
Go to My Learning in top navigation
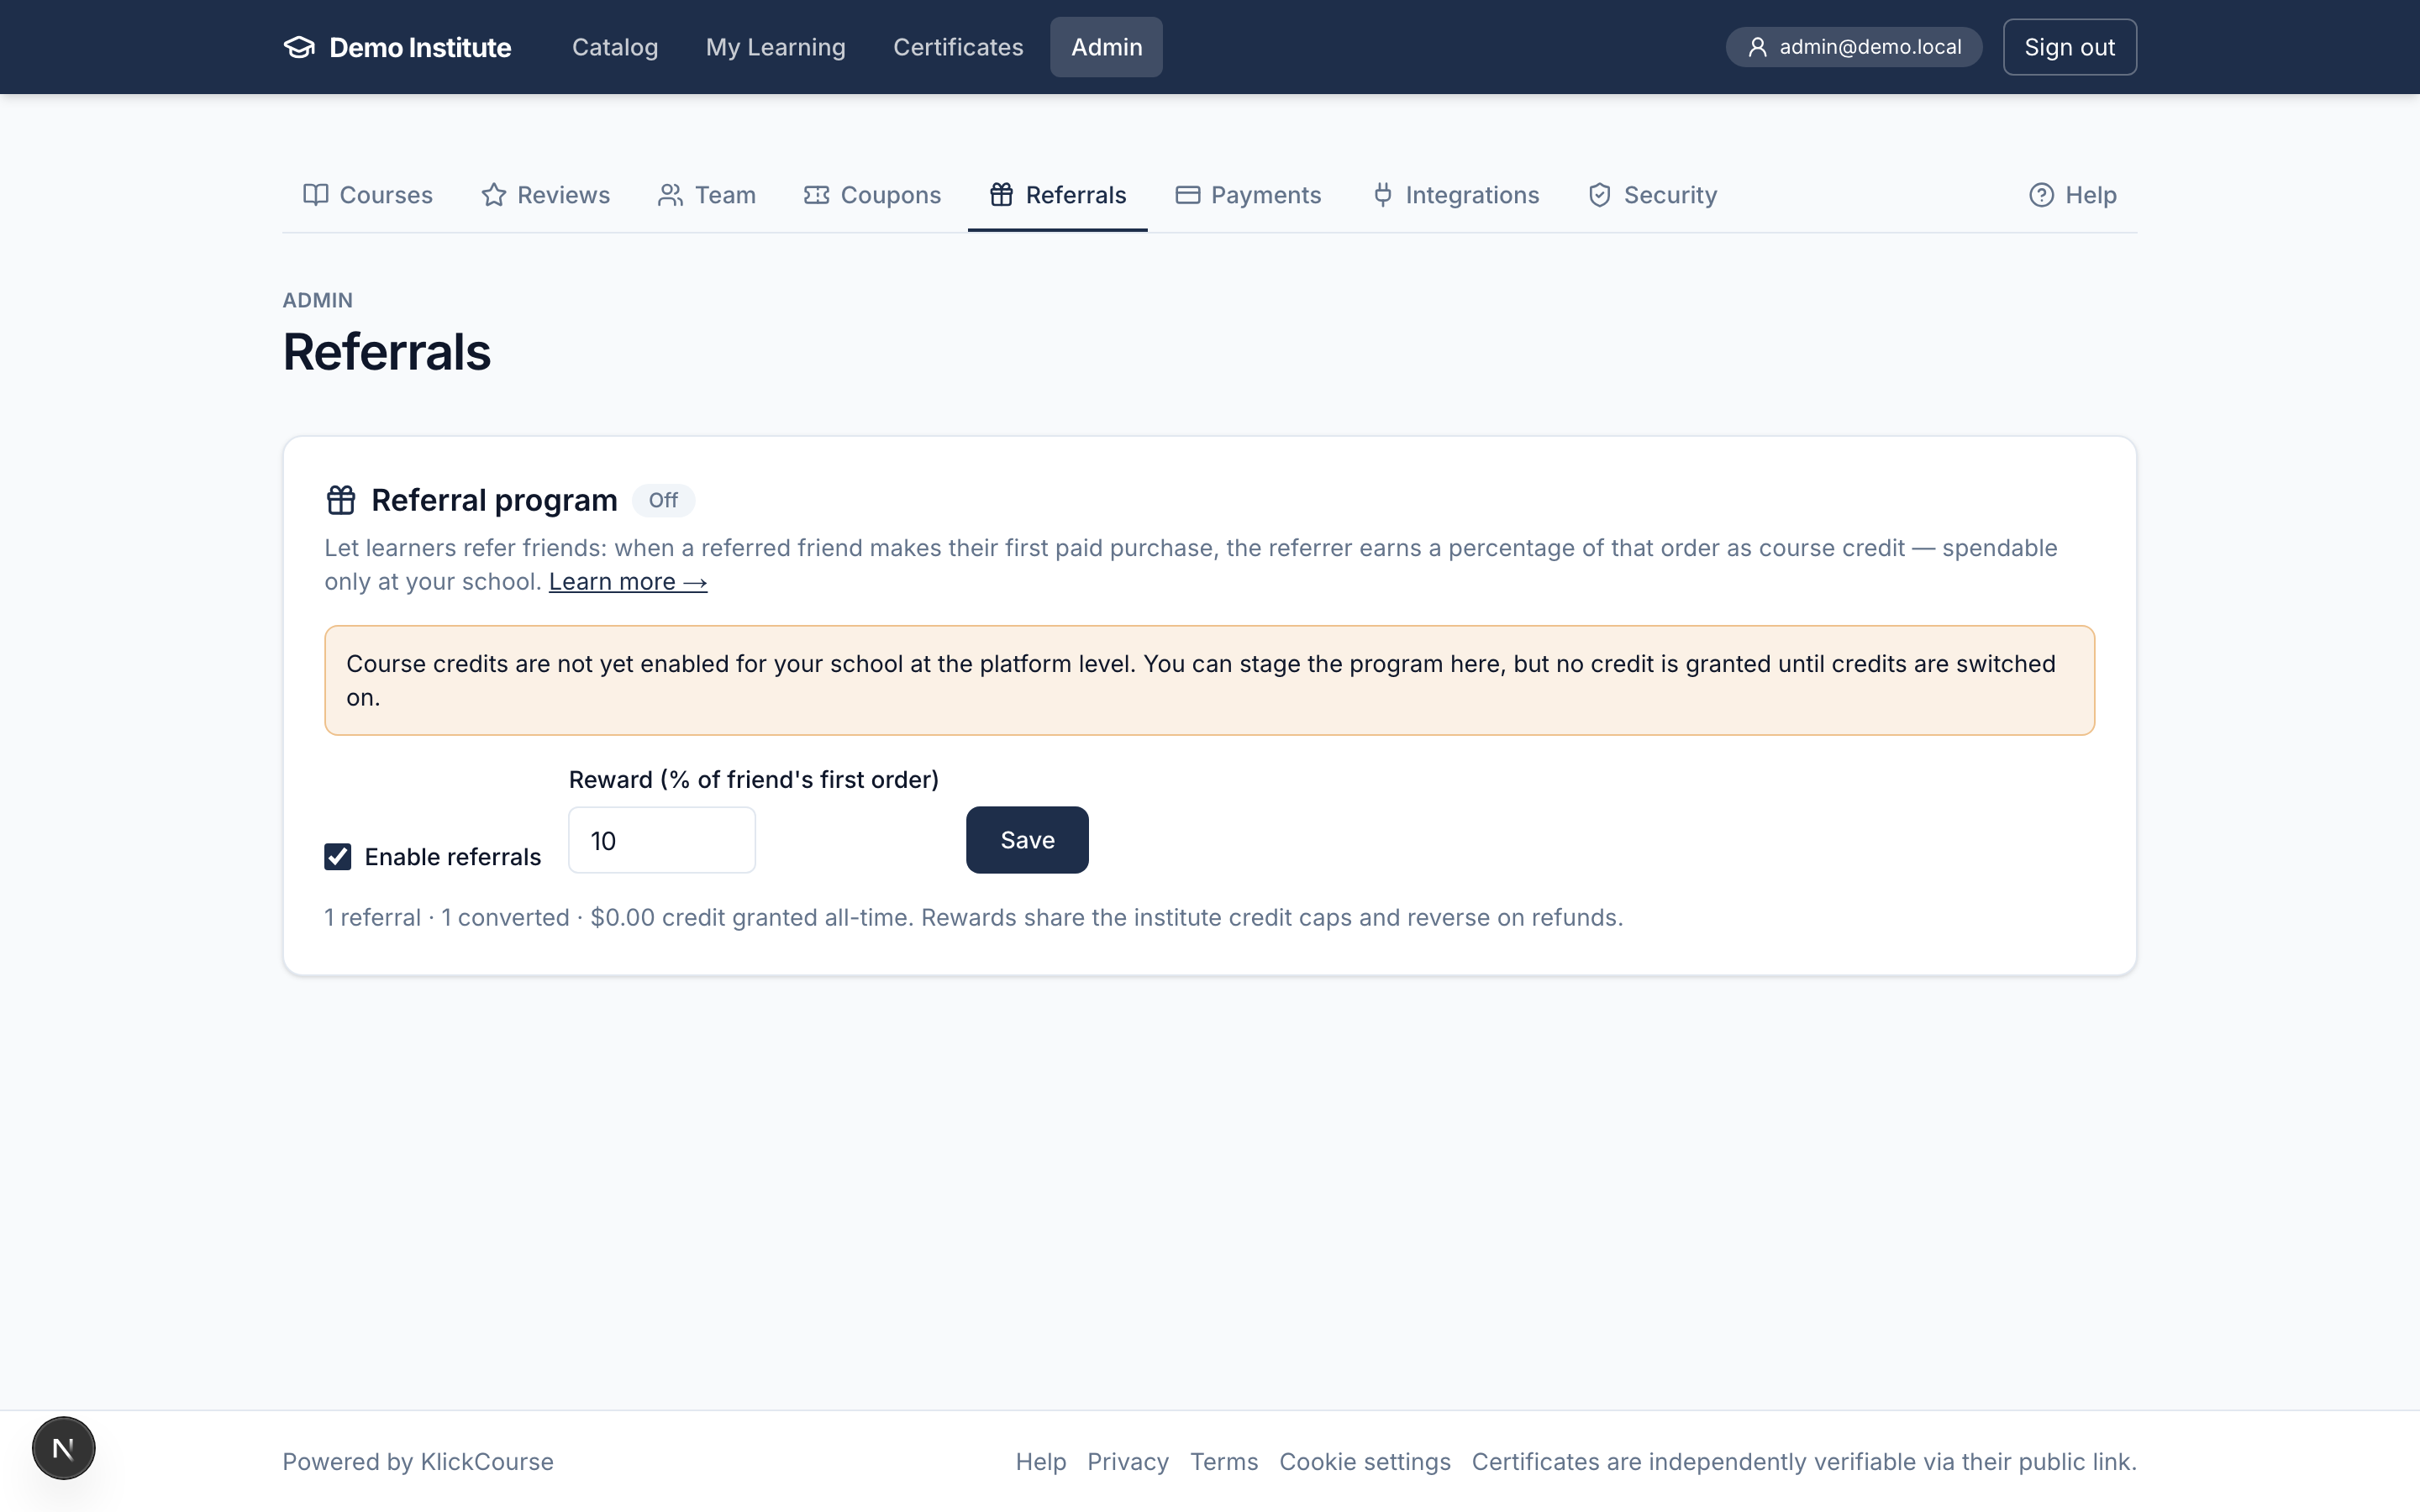[775, 47]
